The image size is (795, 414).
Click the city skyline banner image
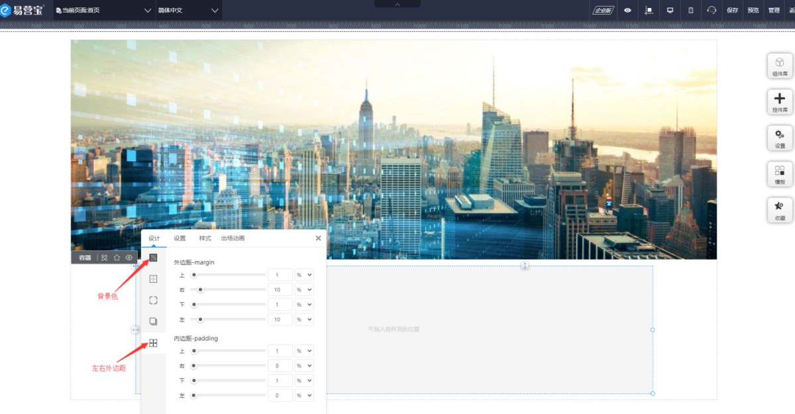(394, 149)
